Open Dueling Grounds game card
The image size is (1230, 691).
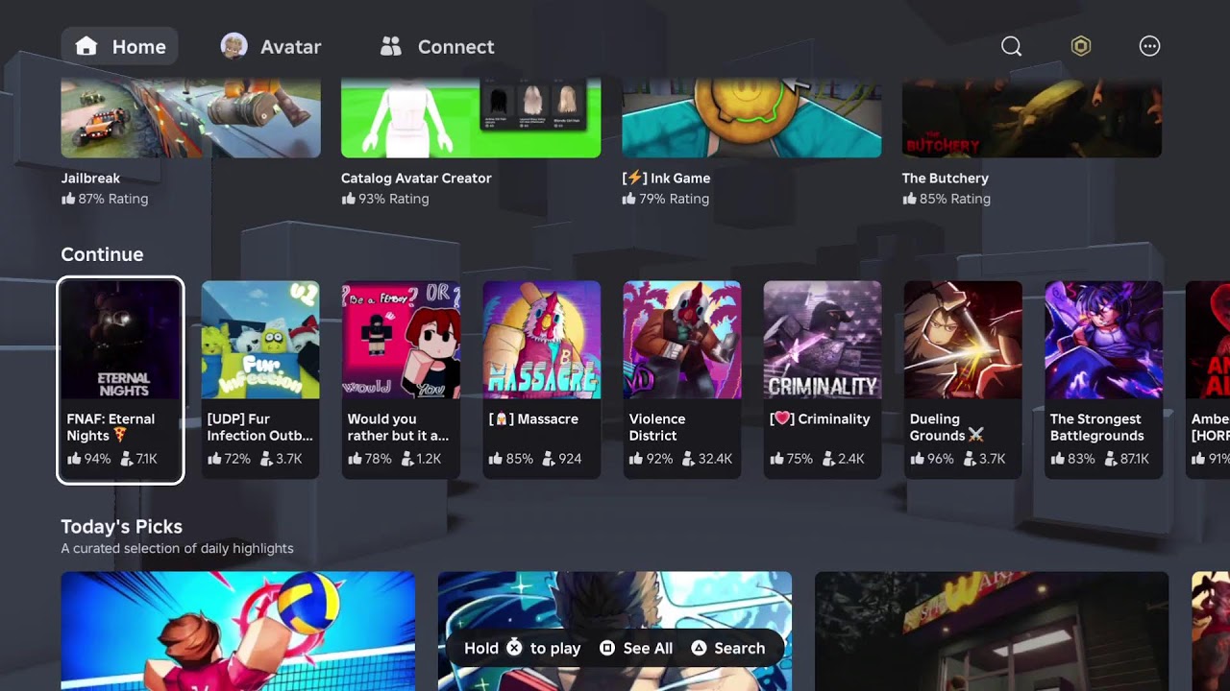(x=962, y=380)
